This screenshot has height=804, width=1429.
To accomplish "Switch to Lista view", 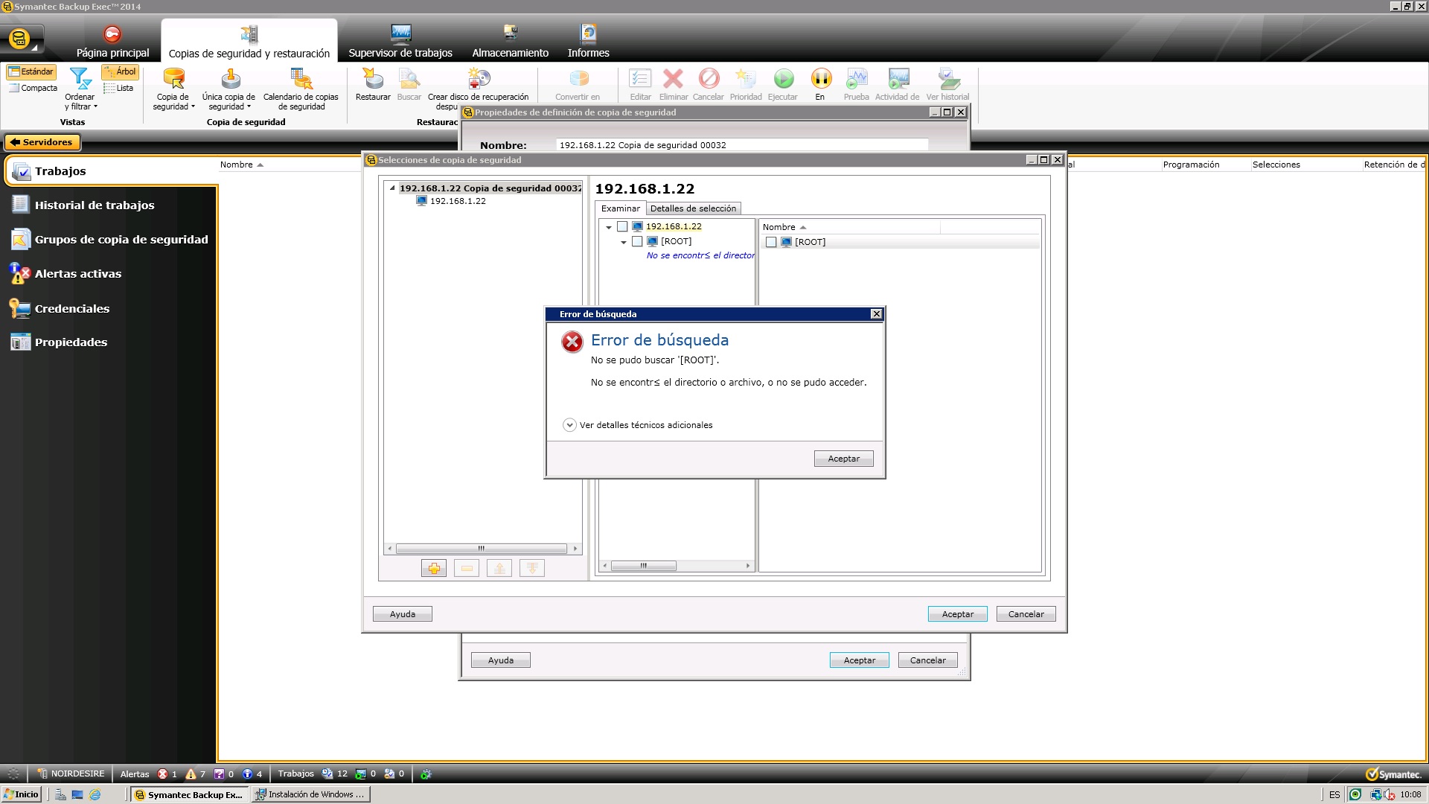I will tap(119, 88).
